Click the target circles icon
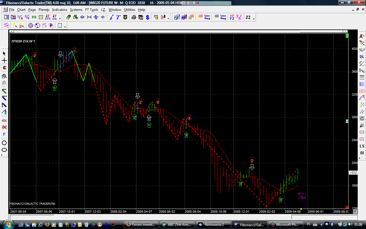Image resolution: width=366 pixels, height=229 pixels. point(31,26)
